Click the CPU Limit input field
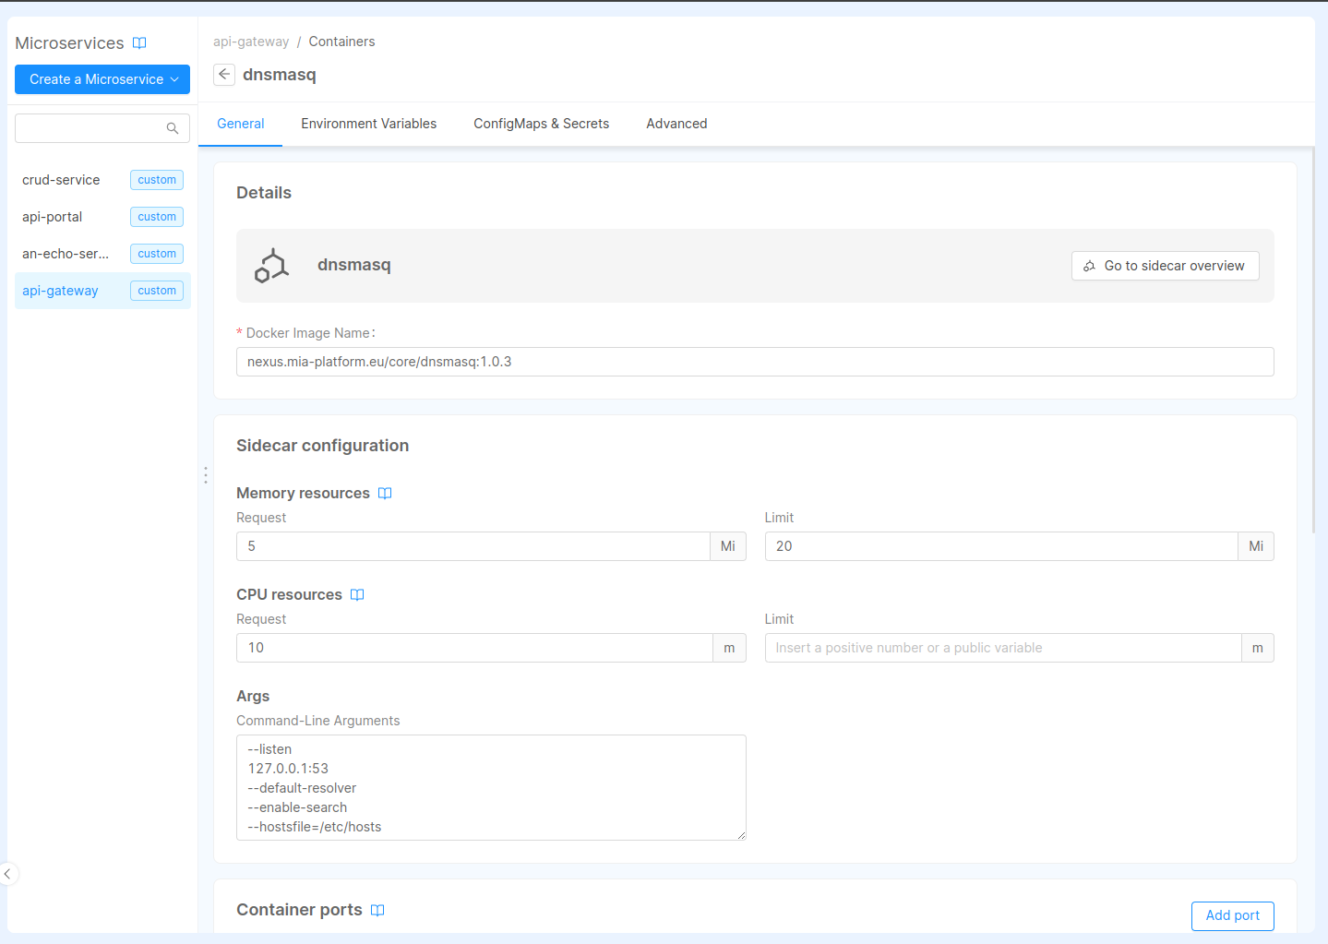Viewport: 1328px width, 944px height. pyautogui.click(x=1002, y=648)
